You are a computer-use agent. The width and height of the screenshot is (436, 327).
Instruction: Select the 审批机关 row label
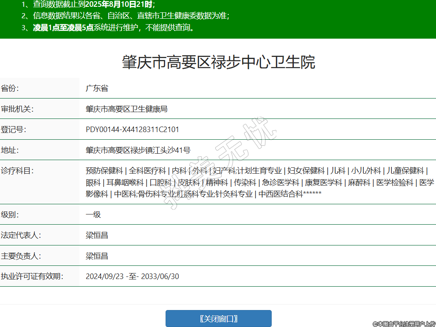click(x=17, y=109)
